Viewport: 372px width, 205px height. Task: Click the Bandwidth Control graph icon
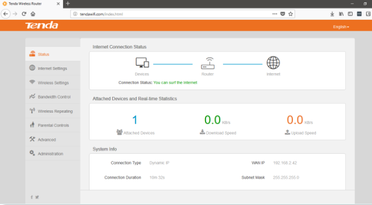[x=32, y=96]
